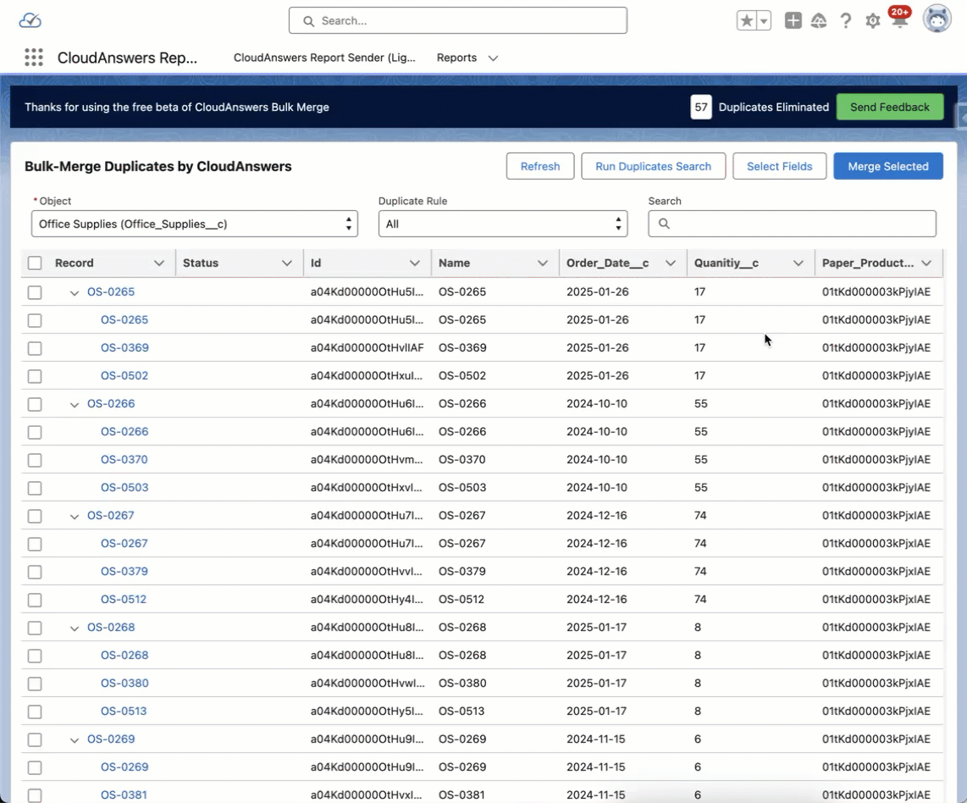Open the Reports tab
This screenshot has height=803, width=967.
point(456,58)
